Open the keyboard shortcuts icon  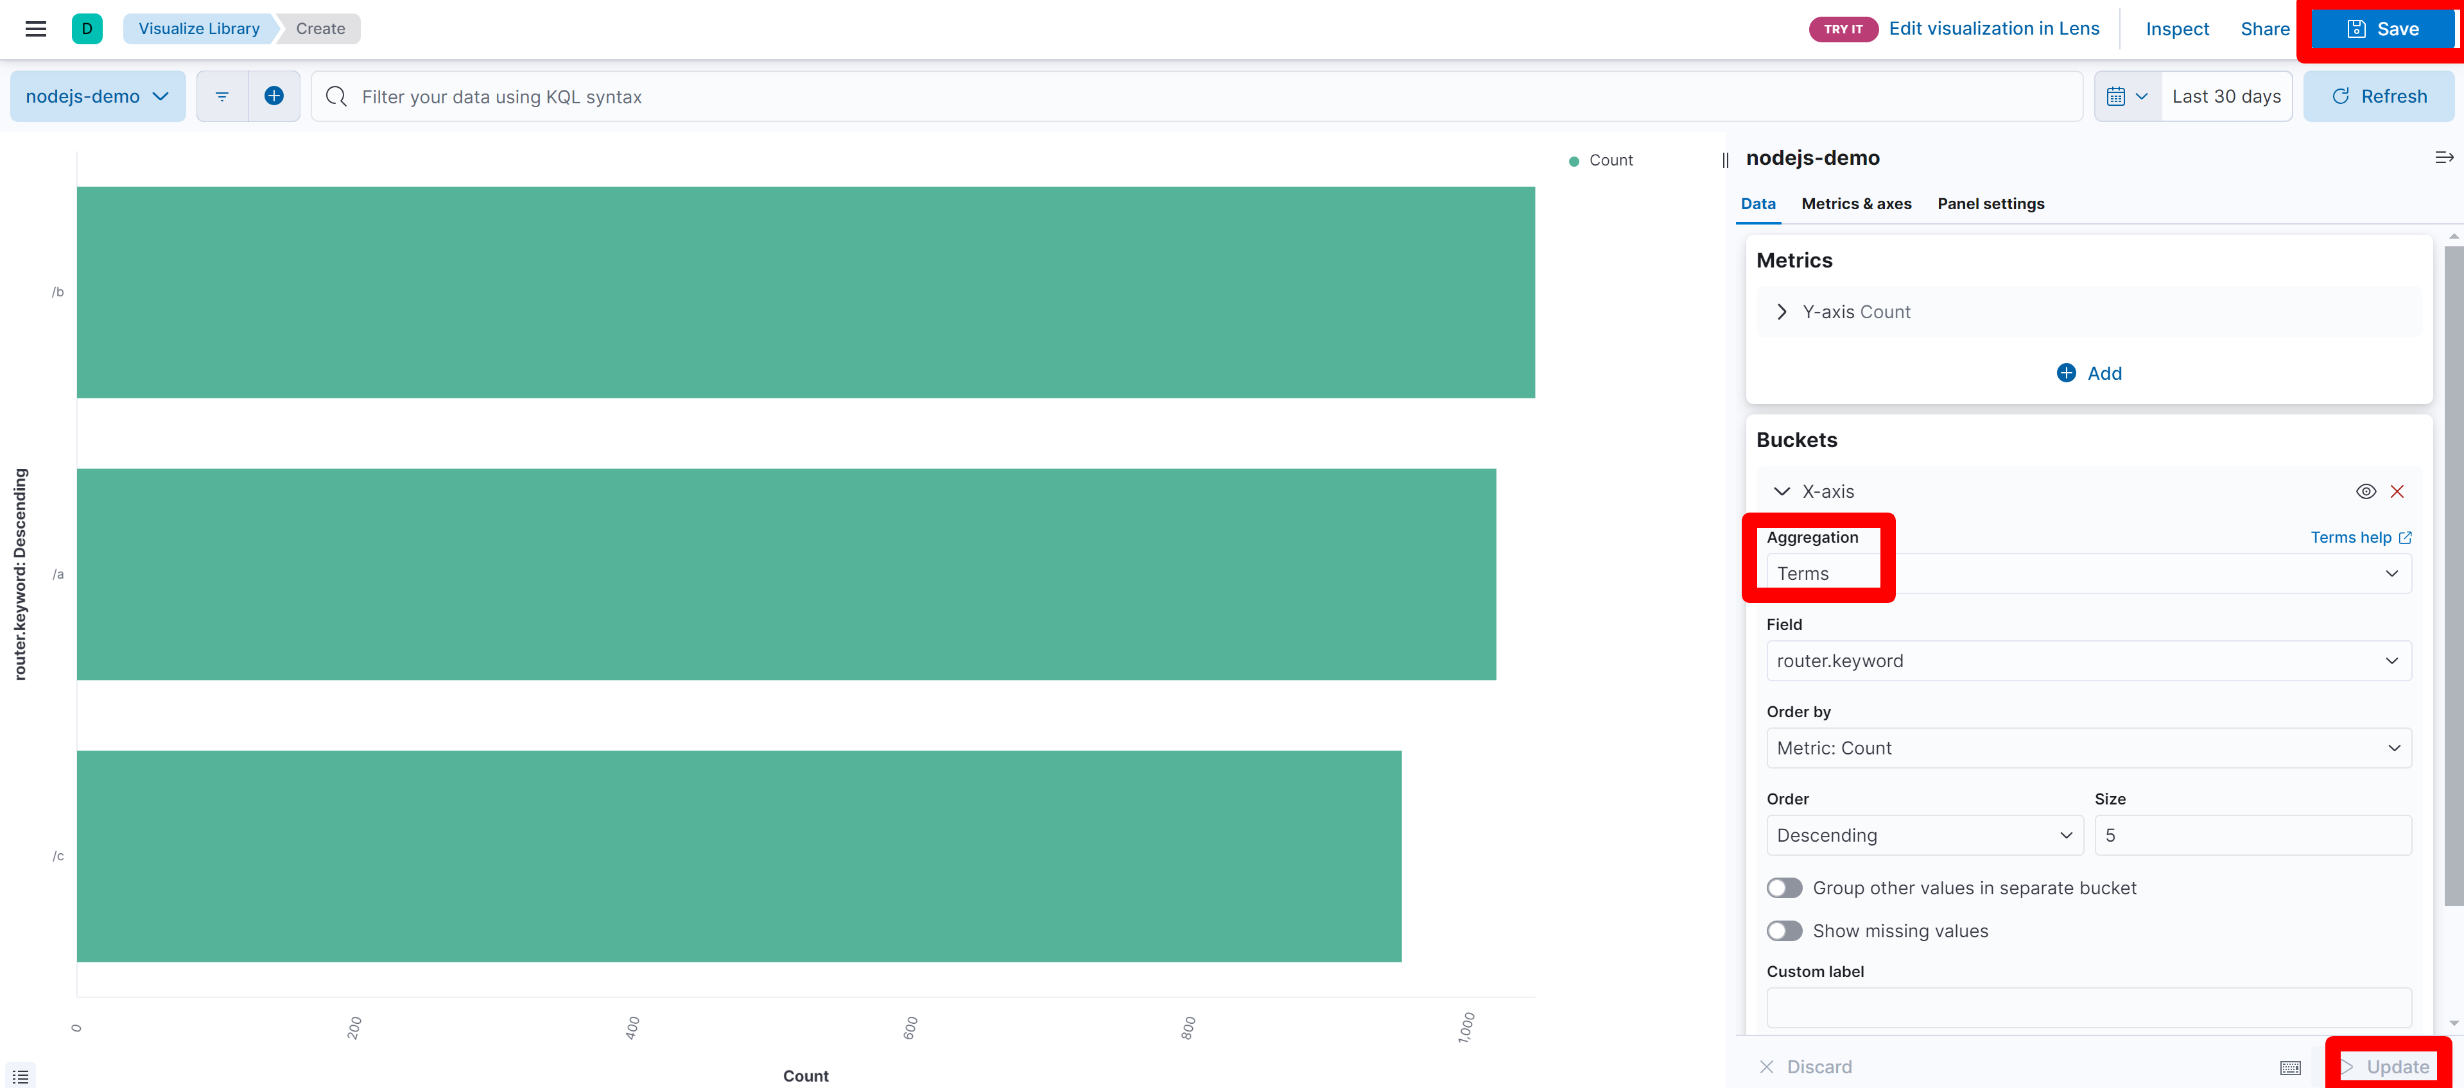pos(2290,1067)
